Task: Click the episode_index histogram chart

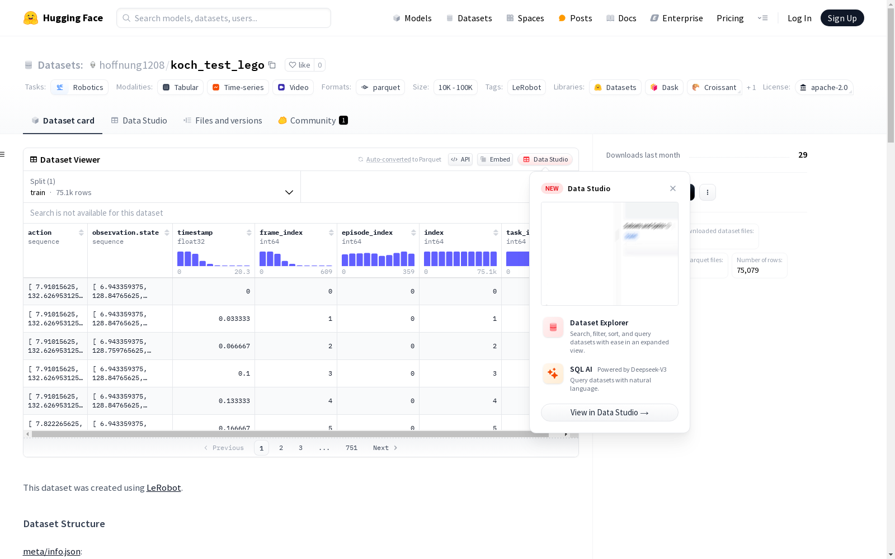Action: [378, 258]
